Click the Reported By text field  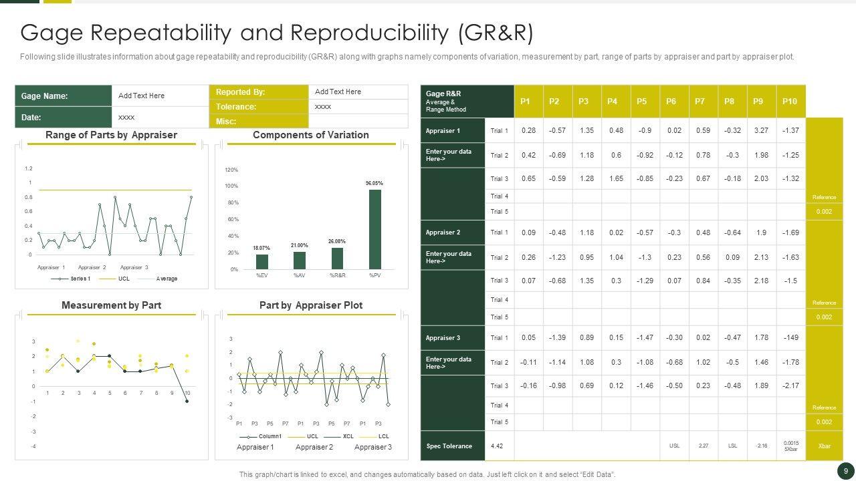tap(358, 92)
